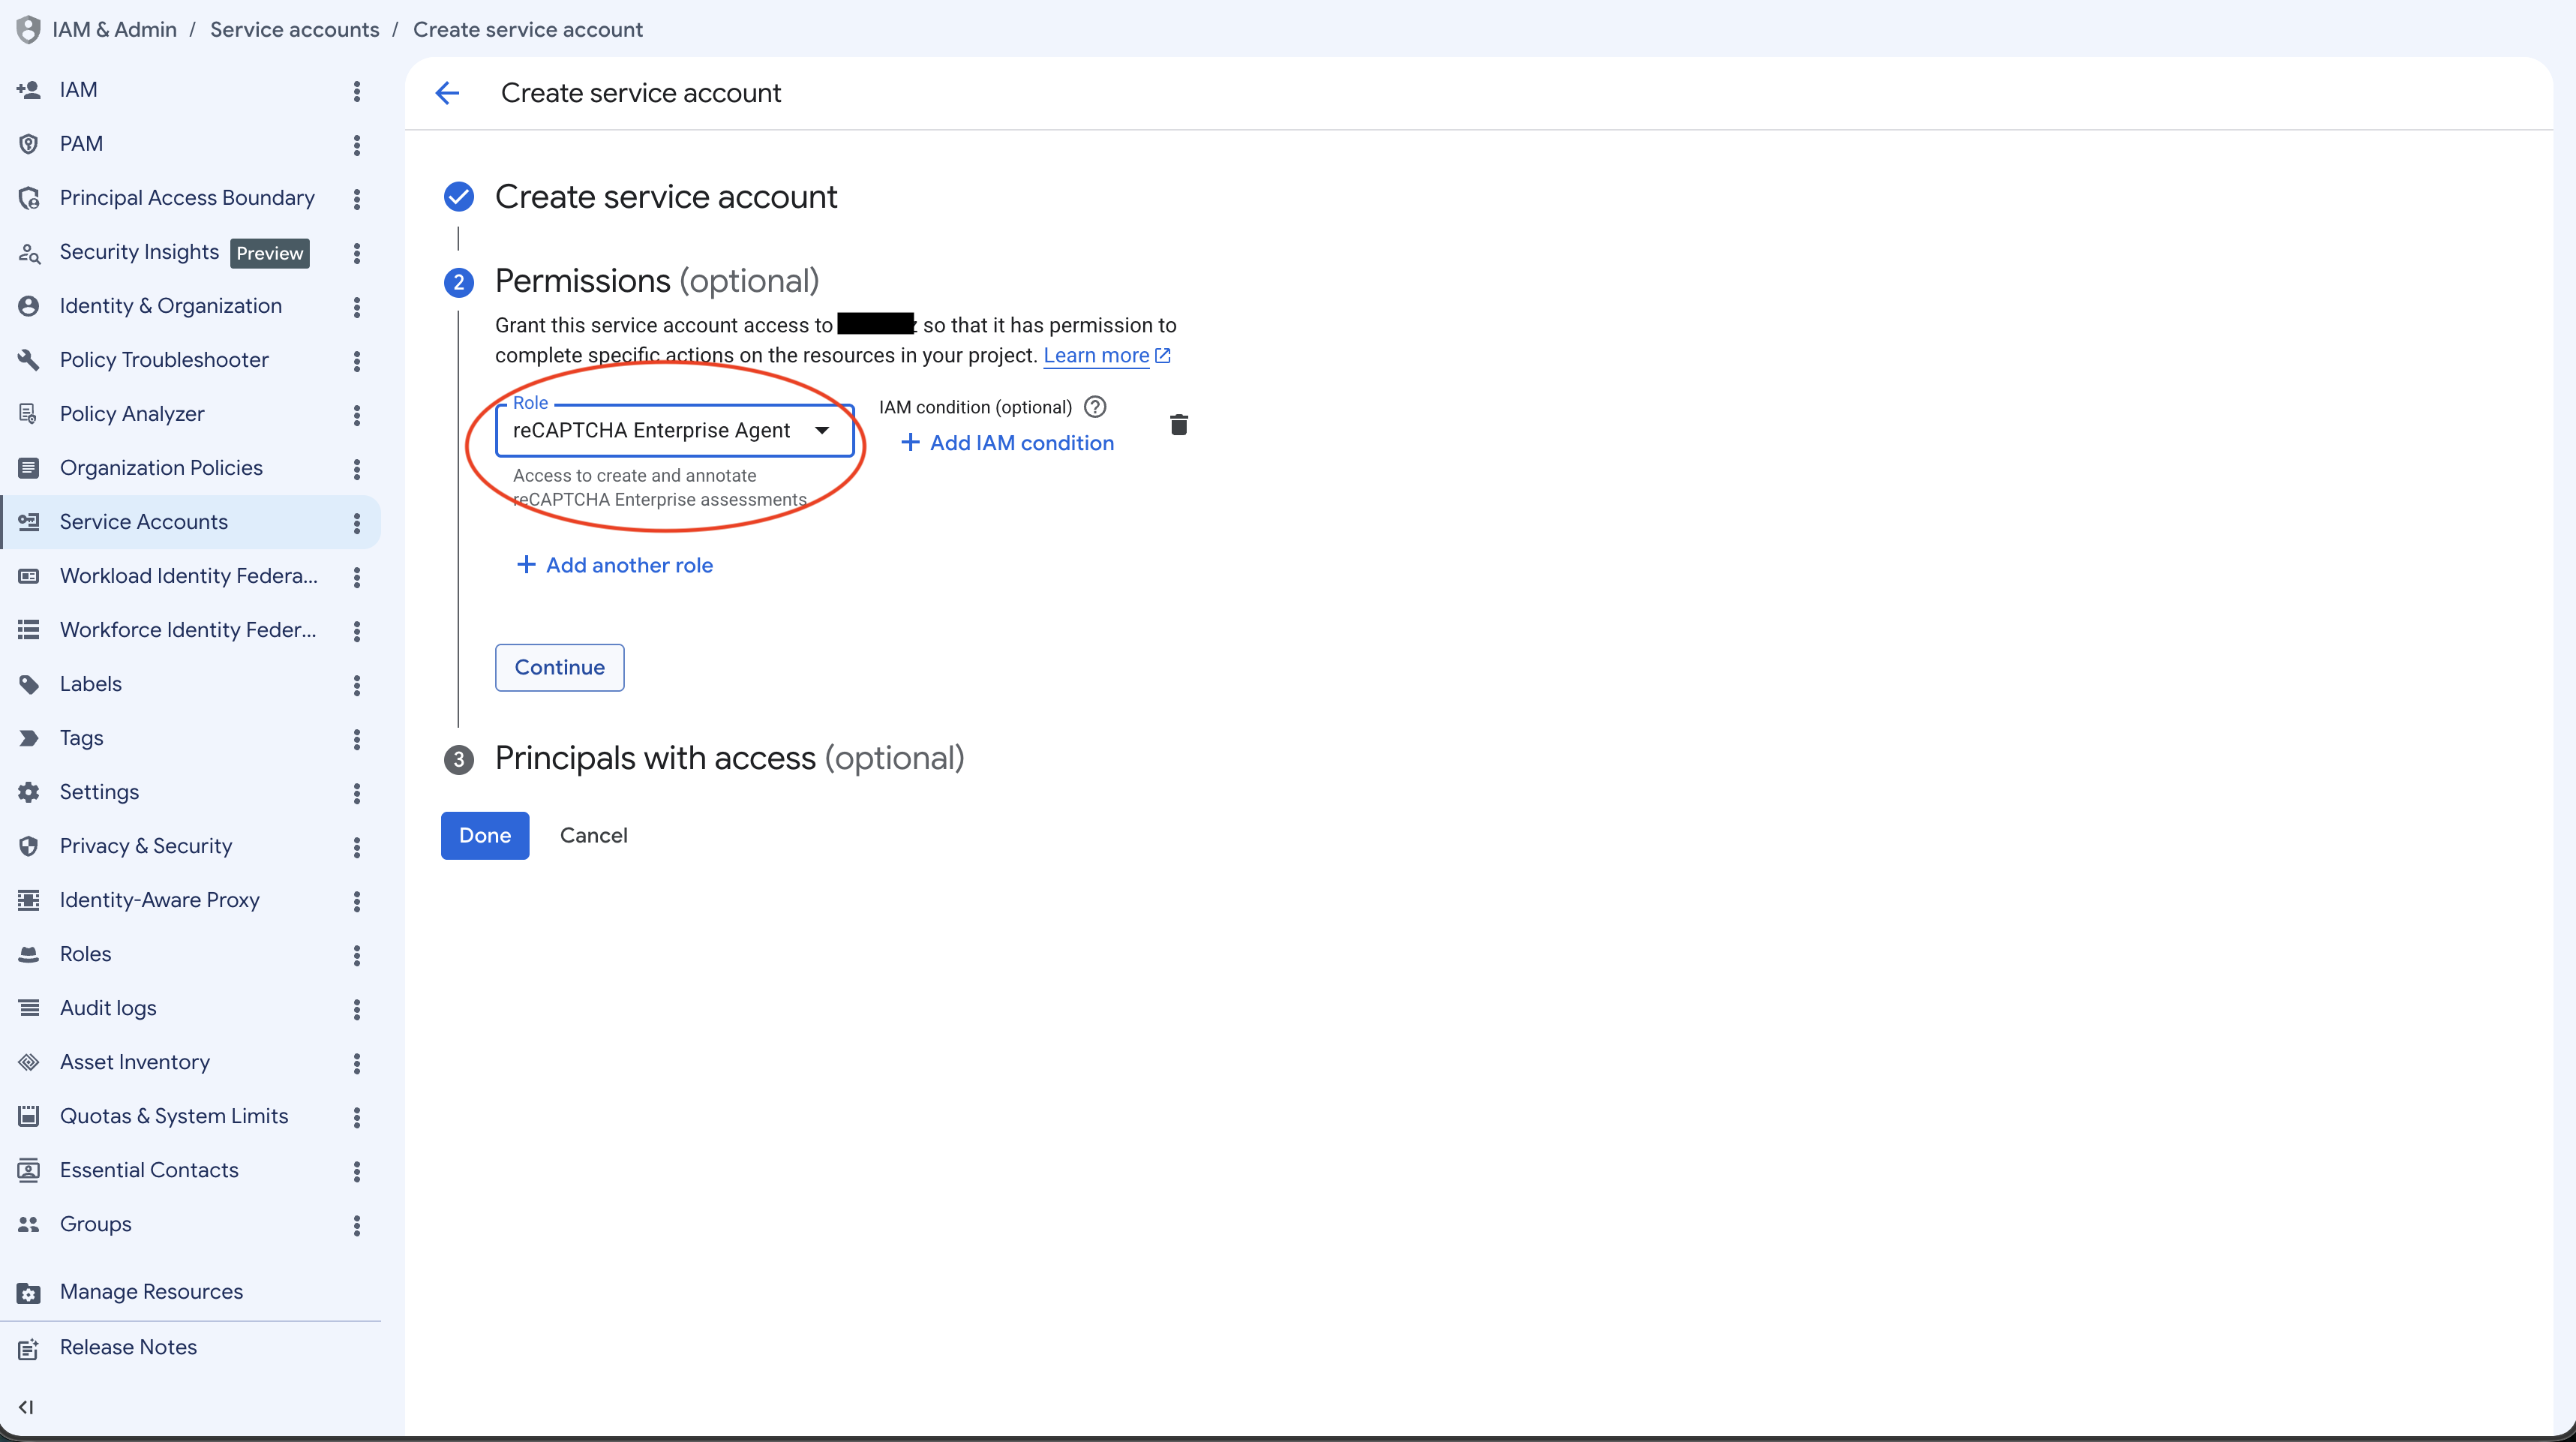Open three-dot menu for Audit logs

pos(357,1009)
